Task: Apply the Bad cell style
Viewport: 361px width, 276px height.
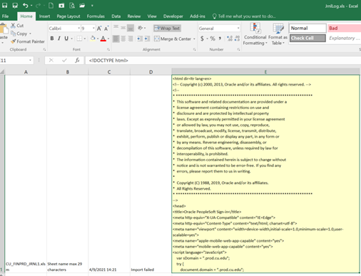Action: 344,29
